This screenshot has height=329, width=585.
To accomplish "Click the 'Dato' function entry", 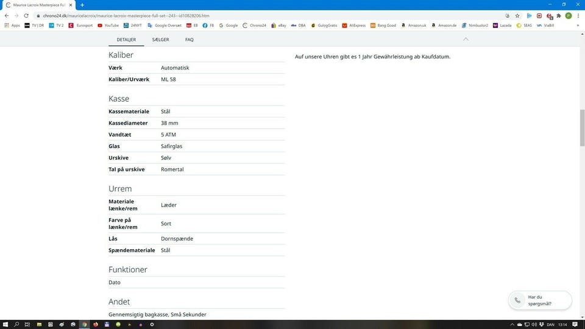I will coord(115,282).
